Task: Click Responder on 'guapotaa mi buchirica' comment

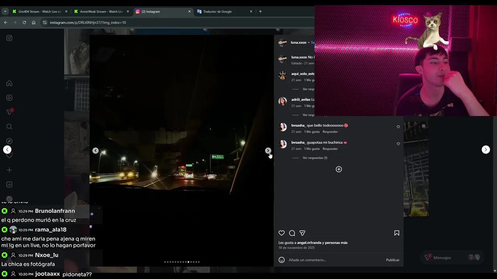Action: (x=330, y=149)
